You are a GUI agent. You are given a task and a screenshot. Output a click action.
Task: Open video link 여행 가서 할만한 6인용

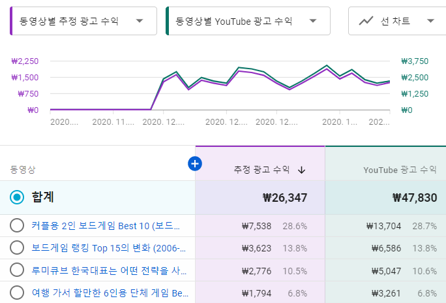[x=110, y=293]
